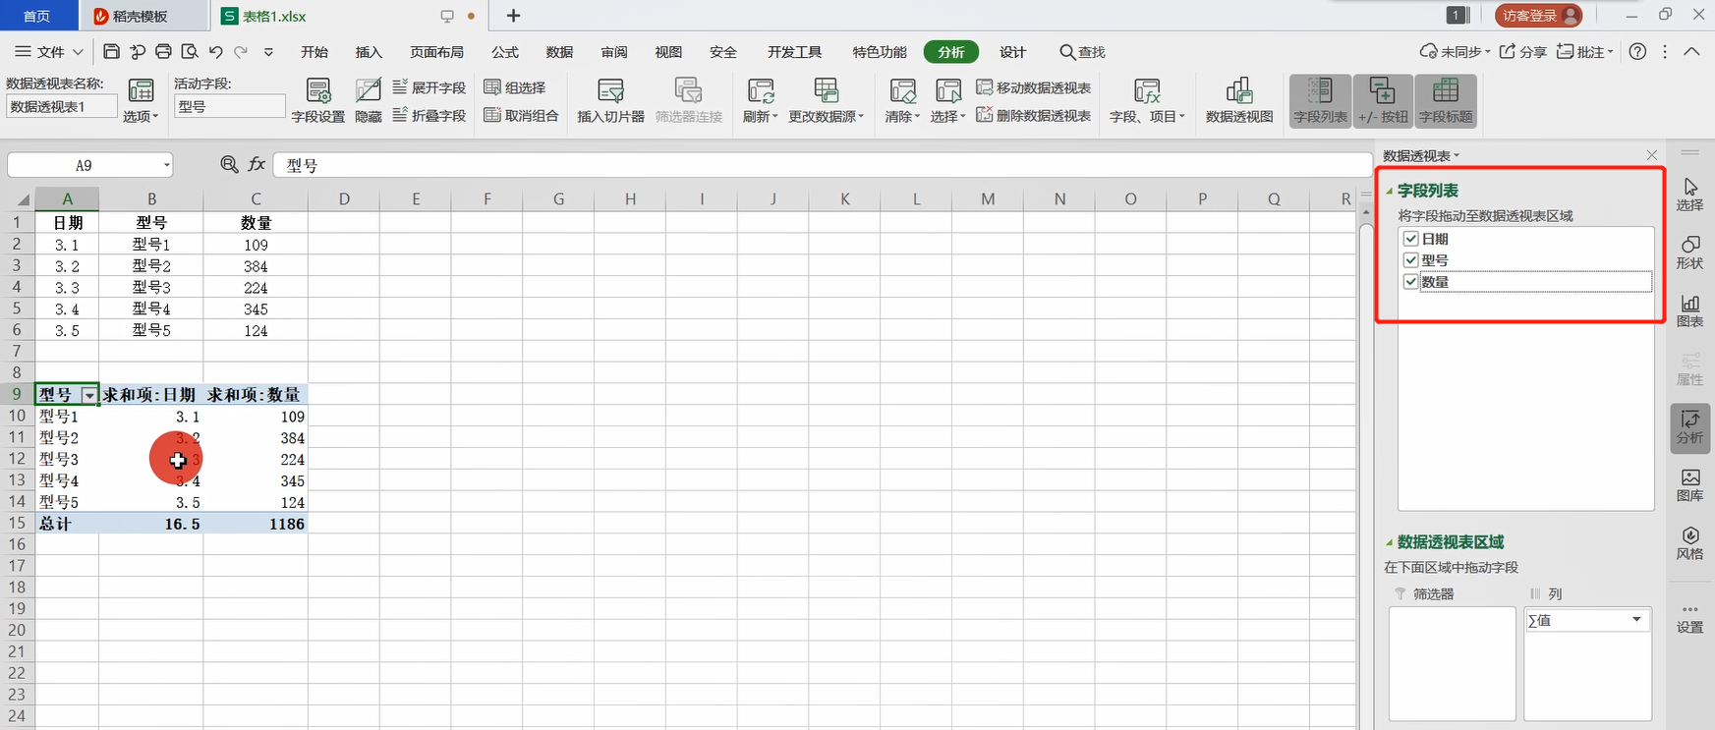Click the 未同步 sync status button
Image resolution: width=1715 pixels, height=730 pixels.
coord(1455,52)
